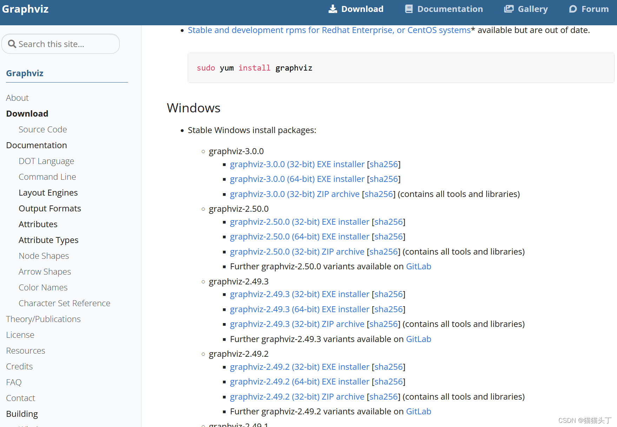Click the 'graphviz-2.50.0' version label
The image size is (617, 427).
(x=239, y=209)
